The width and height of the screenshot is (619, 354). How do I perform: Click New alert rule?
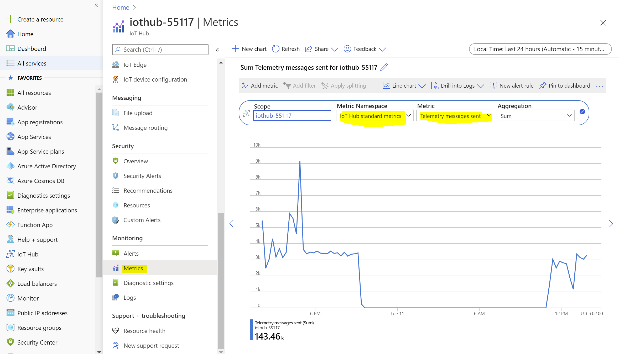[512, 86]
